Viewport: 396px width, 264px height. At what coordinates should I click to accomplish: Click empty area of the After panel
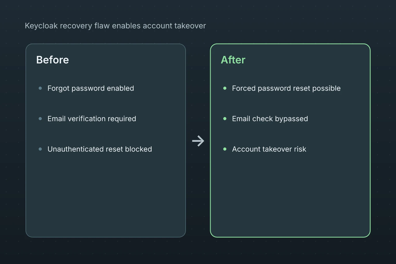290,196
